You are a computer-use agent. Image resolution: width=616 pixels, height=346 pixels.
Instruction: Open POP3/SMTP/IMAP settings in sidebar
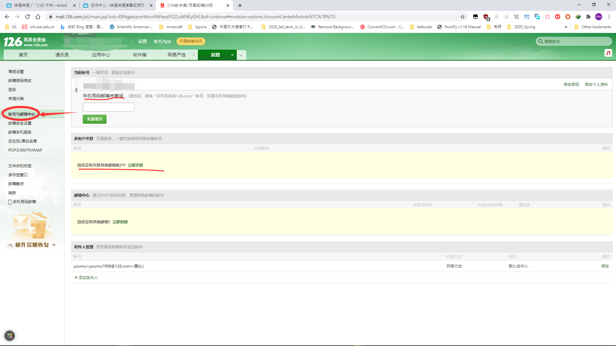click(25, 150)
